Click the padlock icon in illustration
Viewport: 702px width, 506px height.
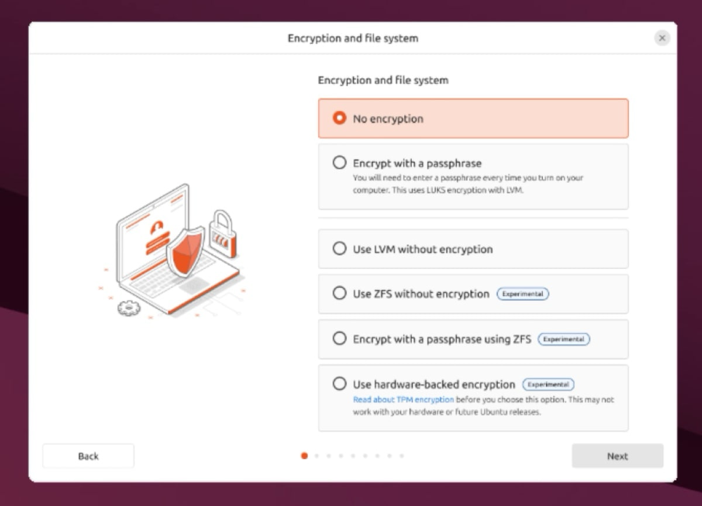pos(223,234)
